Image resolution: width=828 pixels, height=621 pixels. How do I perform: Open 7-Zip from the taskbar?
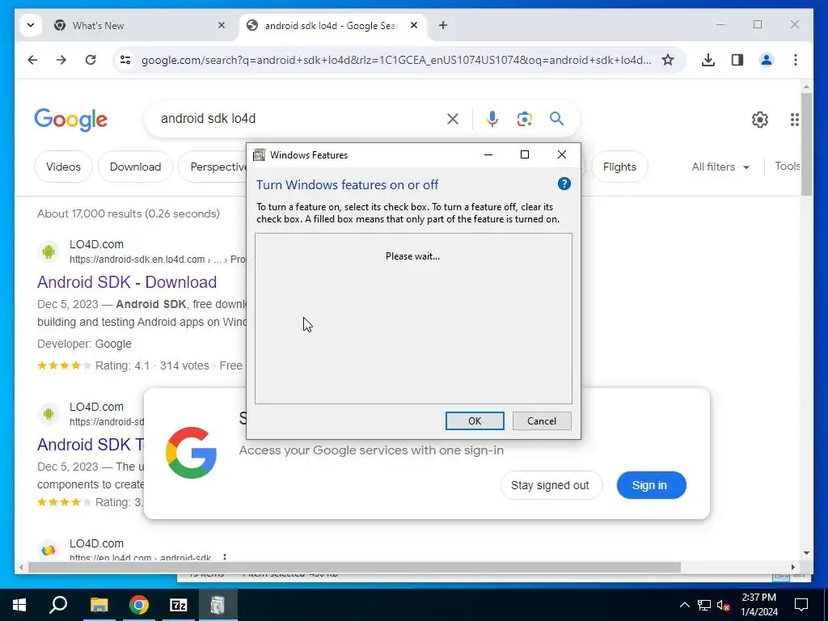179,605
